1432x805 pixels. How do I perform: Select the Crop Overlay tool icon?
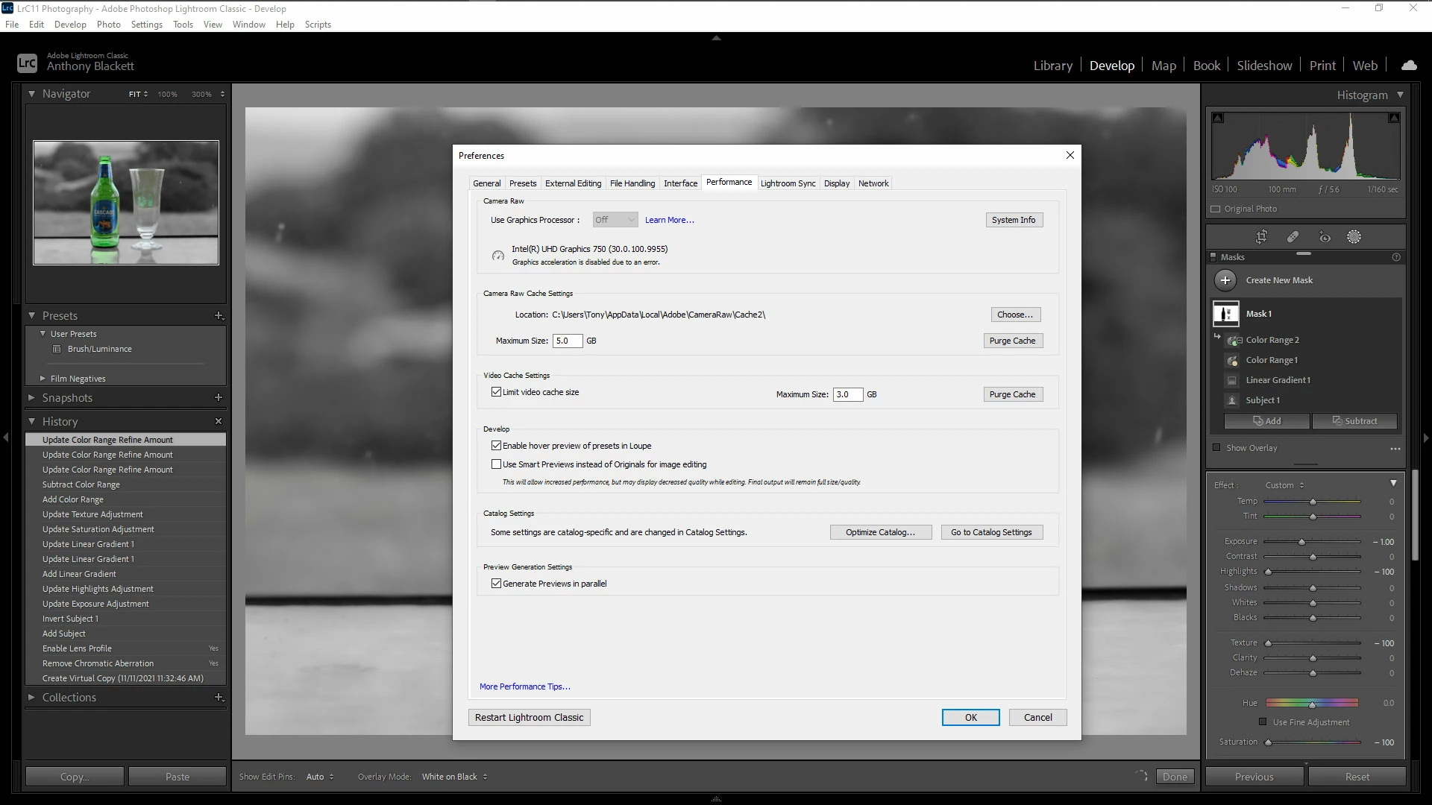1261,237
